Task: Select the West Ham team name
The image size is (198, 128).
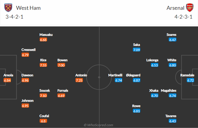Action: pyautogui.click(x=29, y=8)
